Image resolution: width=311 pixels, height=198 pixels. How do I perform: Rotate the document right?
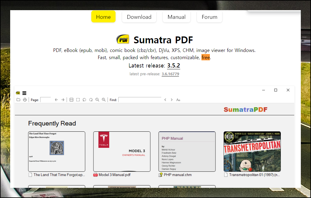tap(91, 100)
